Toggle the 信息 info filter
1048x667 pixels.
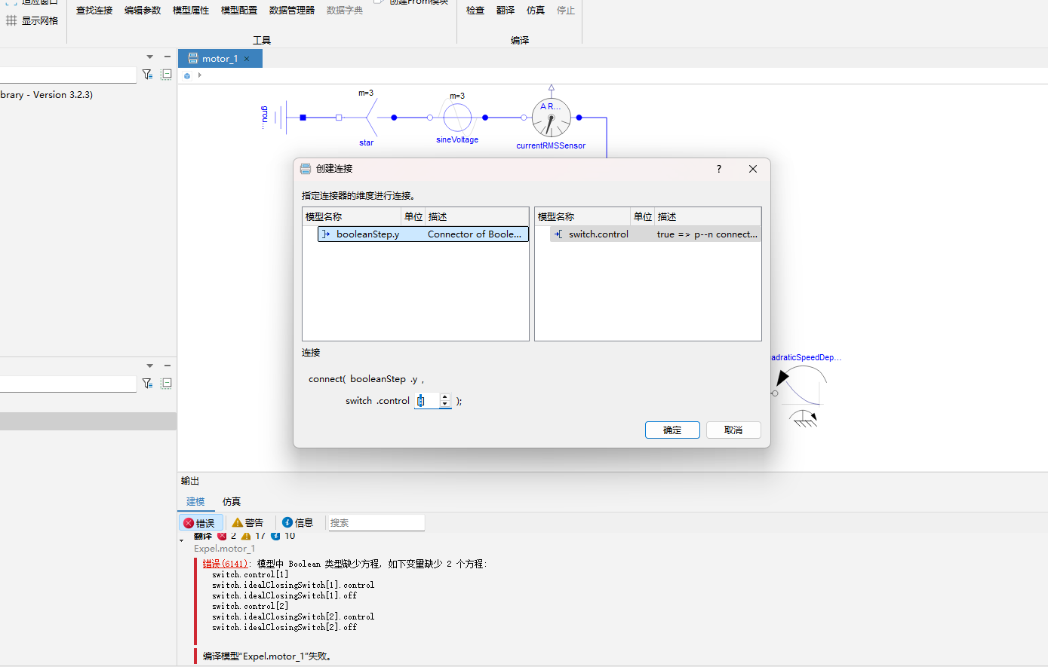[297, 522]
